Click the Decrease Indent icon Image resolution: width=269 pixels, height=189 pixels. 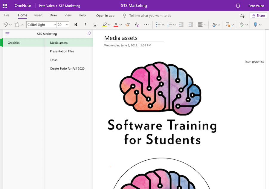(x=181, y=25)
